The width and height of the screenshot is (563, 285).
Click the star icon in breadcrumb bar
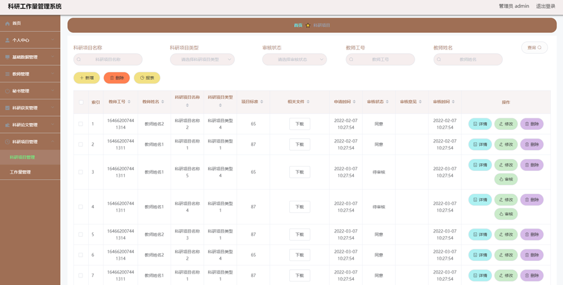pyautogui.click(x=307, y=25)
